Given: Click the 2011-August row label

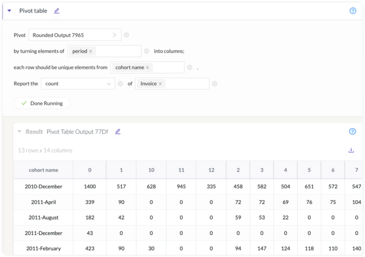Looking at the screenshot, I should tap(43, 217).
